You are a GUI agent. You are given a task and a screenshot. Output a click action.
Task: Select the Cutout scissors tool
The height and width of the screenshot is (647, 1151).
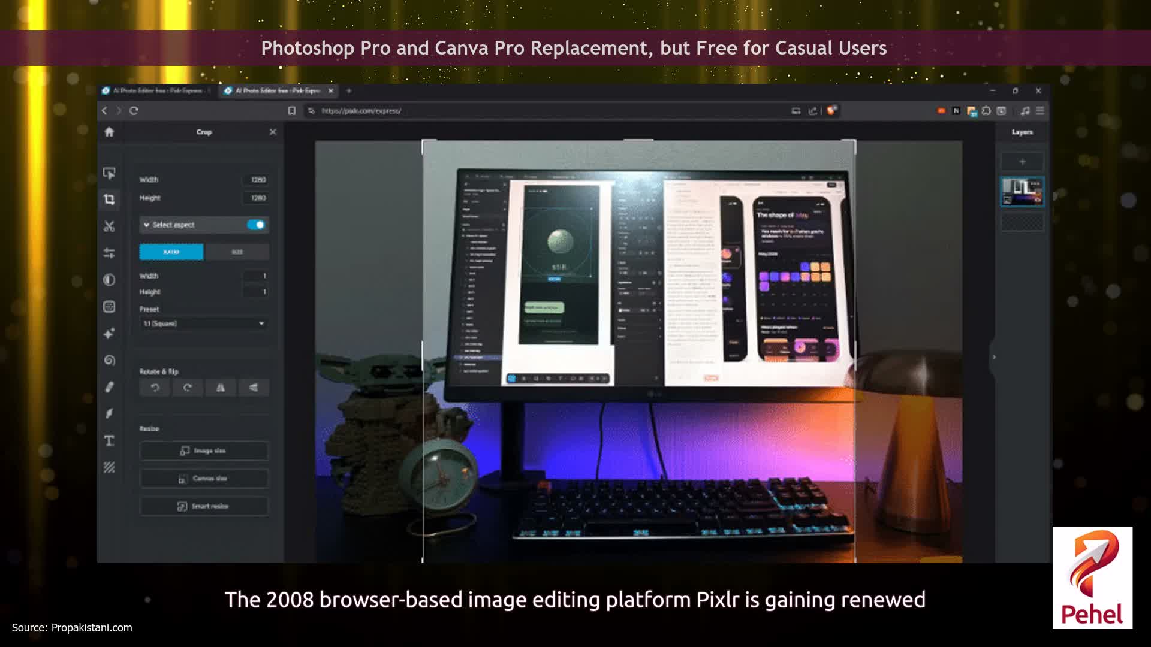click(x=109, y=226)
